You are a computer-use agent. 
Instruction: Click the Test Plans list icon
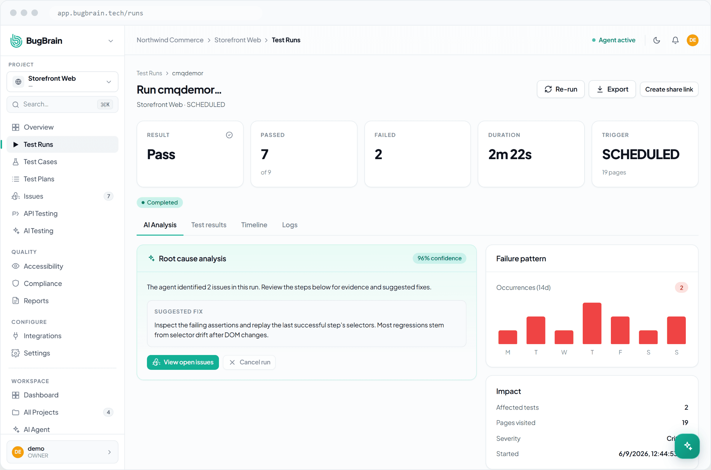(x=16, y=179)
